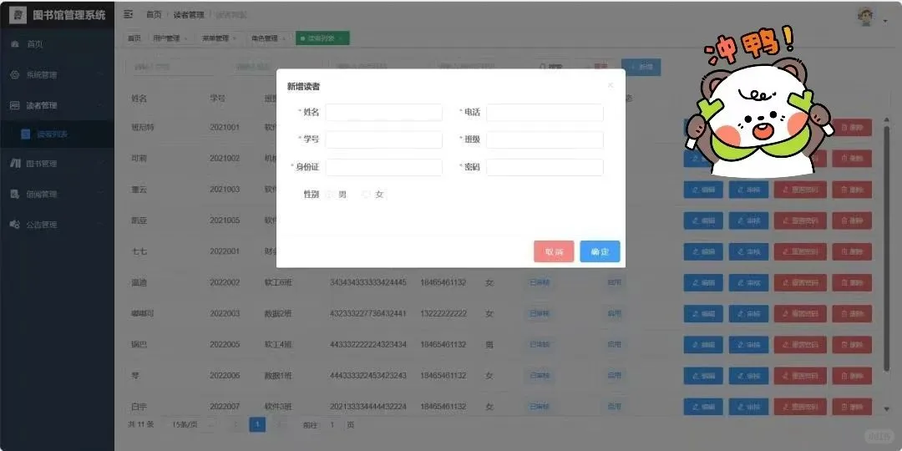Focus the 密码 input field in dialog
Image resolution: width=902 pixels, height=451 pixels.
point(545,167)
